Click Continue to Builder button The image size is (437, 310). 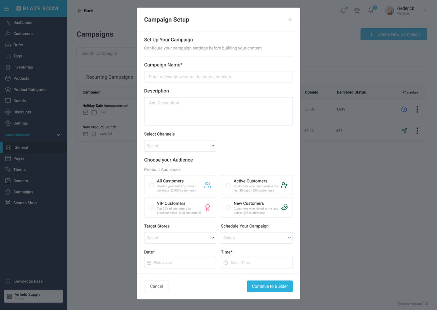[270, 286]
